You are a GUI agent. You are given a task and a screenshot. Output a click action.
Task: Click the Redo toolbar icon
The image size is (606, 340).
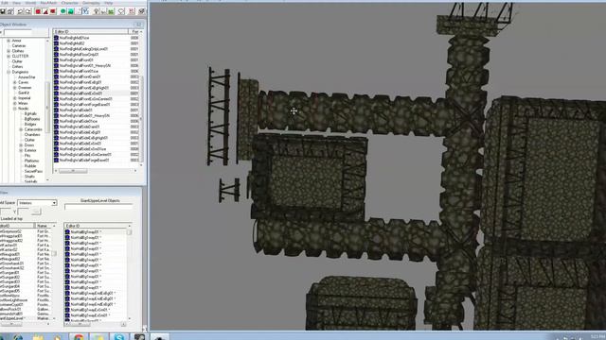(27, 11)
